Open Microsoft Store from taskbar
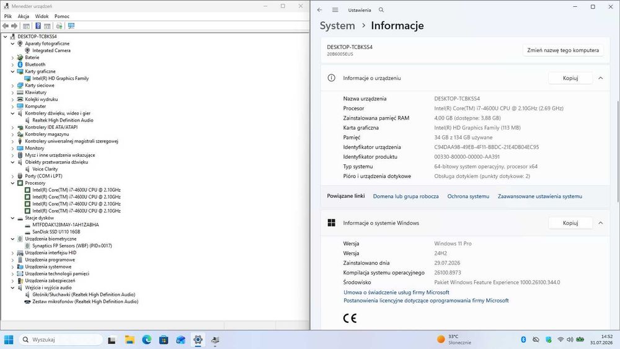Screen dimensions: 620x349 click(164, 340)
